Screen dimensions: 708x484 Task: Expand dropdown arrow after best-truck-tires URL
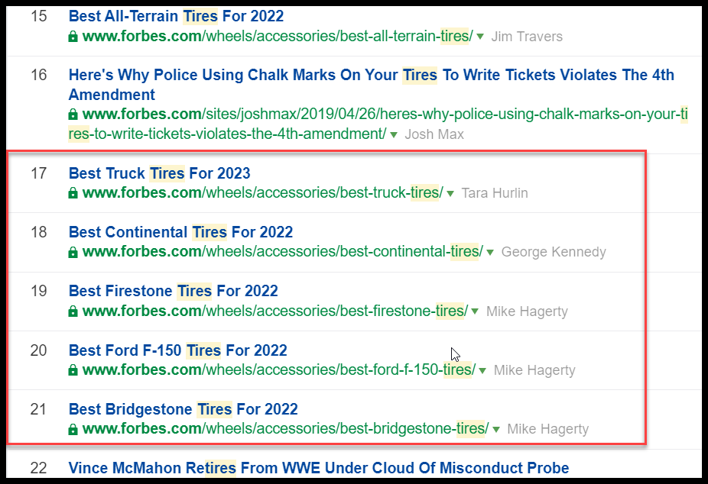point(450,194)
